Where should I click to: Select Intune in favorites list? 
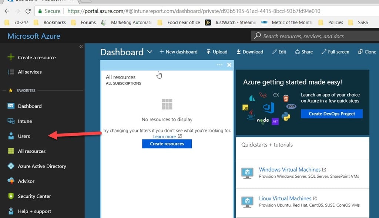point(25,121)
